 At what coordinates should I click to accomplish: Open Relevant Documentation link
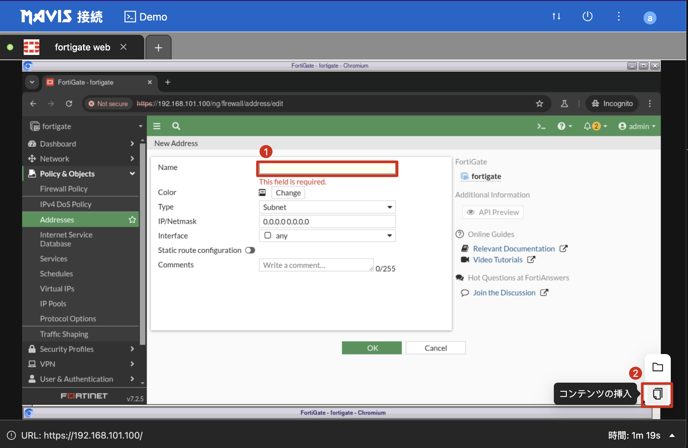[514, 249]
